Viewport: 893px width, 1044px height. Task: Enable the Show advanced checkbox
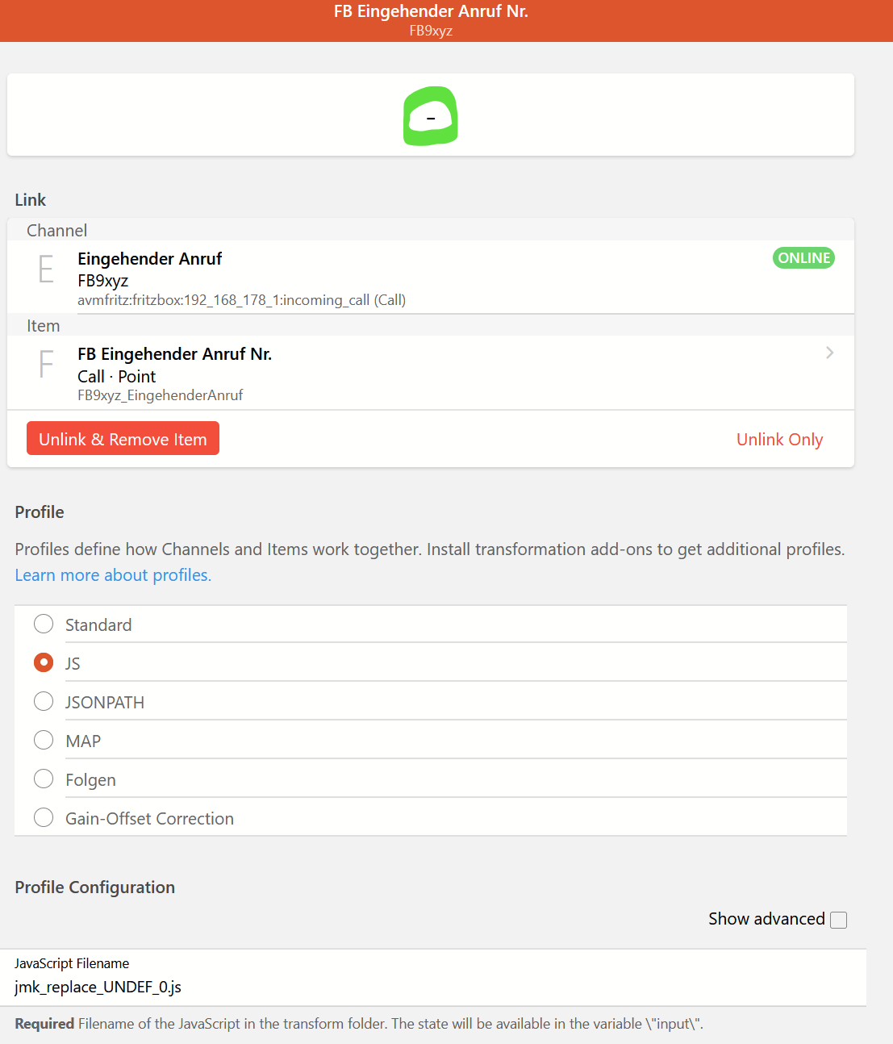coord(838,920)
